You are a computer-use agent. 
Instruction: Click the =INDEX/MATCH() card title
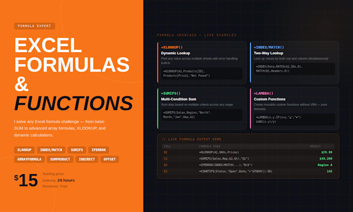pyautogui.click(x=269, y=48)
